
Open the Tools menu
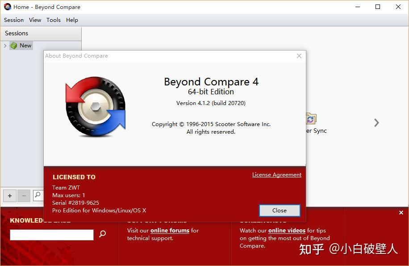54,20
